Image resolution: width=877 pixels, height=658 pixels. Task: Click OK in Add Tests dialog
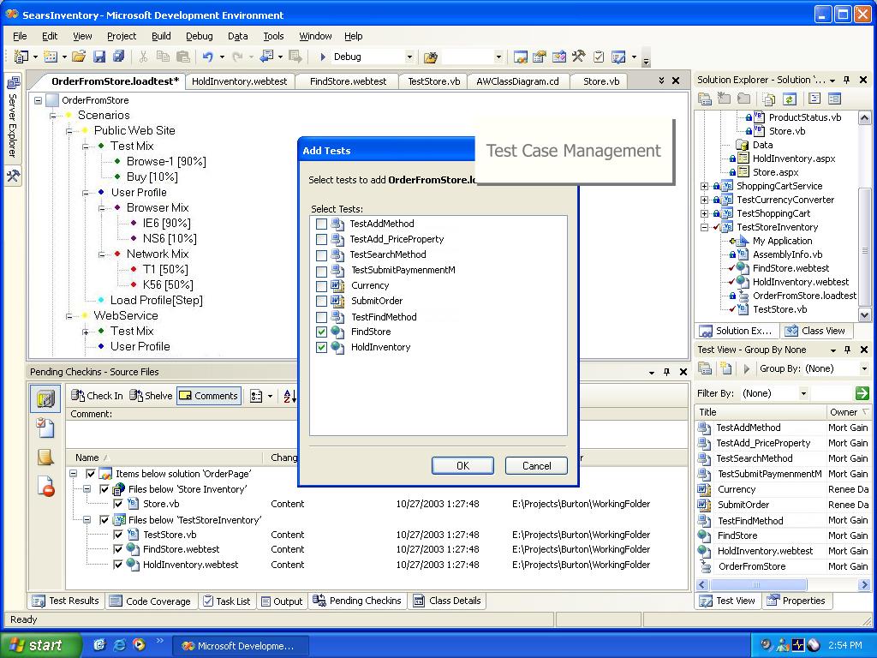[462, 465]
